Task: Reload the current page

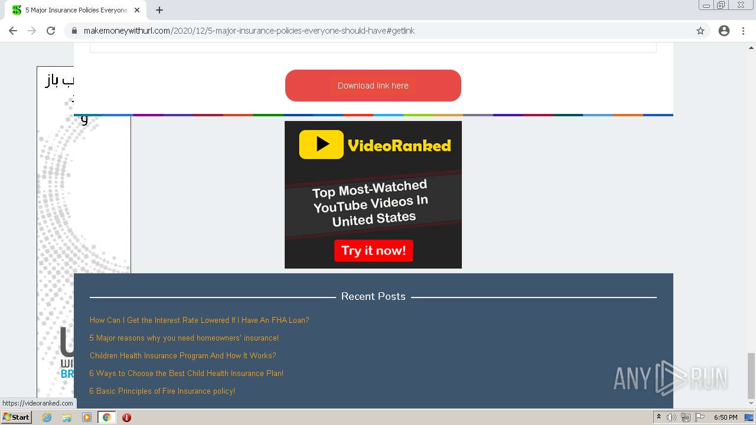Action: (x=51, y=31)
